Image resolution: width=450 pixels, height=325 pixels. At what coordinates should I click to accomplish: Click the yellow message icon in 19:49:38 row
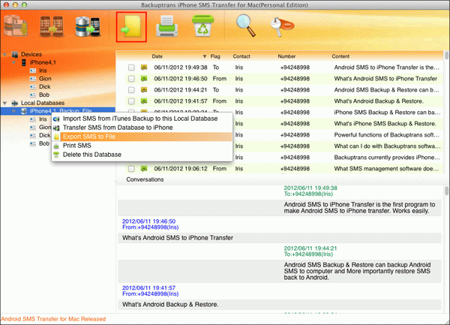[144, 68]
